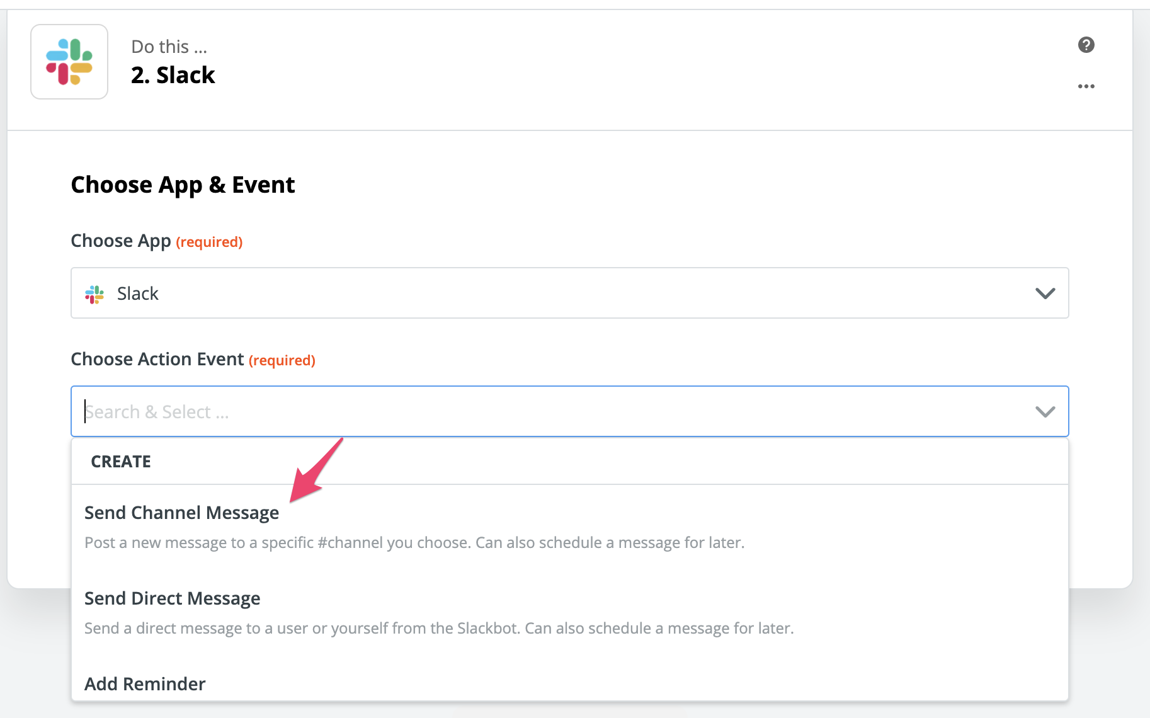Click the Send Direct Message description text
The image size is (1150, 718).
(439, 629)
